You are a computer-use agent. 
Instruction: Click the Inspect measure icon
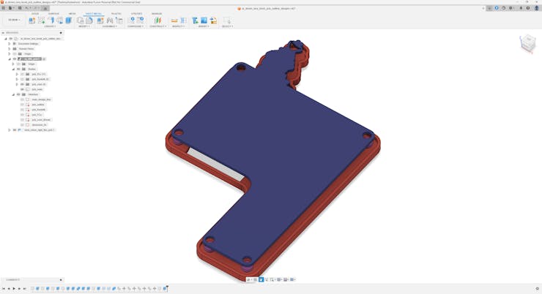click(x=174, y=20)
